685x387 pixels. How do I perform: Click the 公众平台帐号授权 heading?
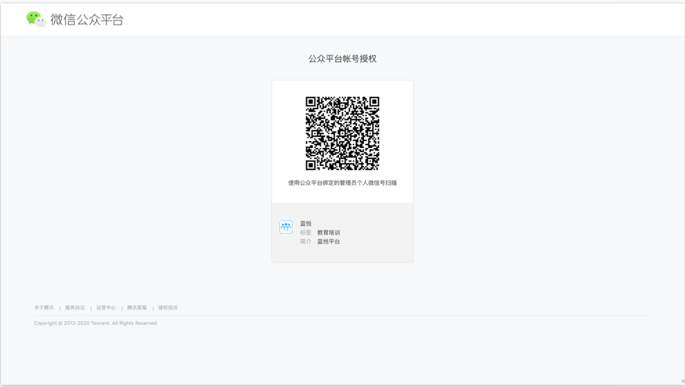342,59
